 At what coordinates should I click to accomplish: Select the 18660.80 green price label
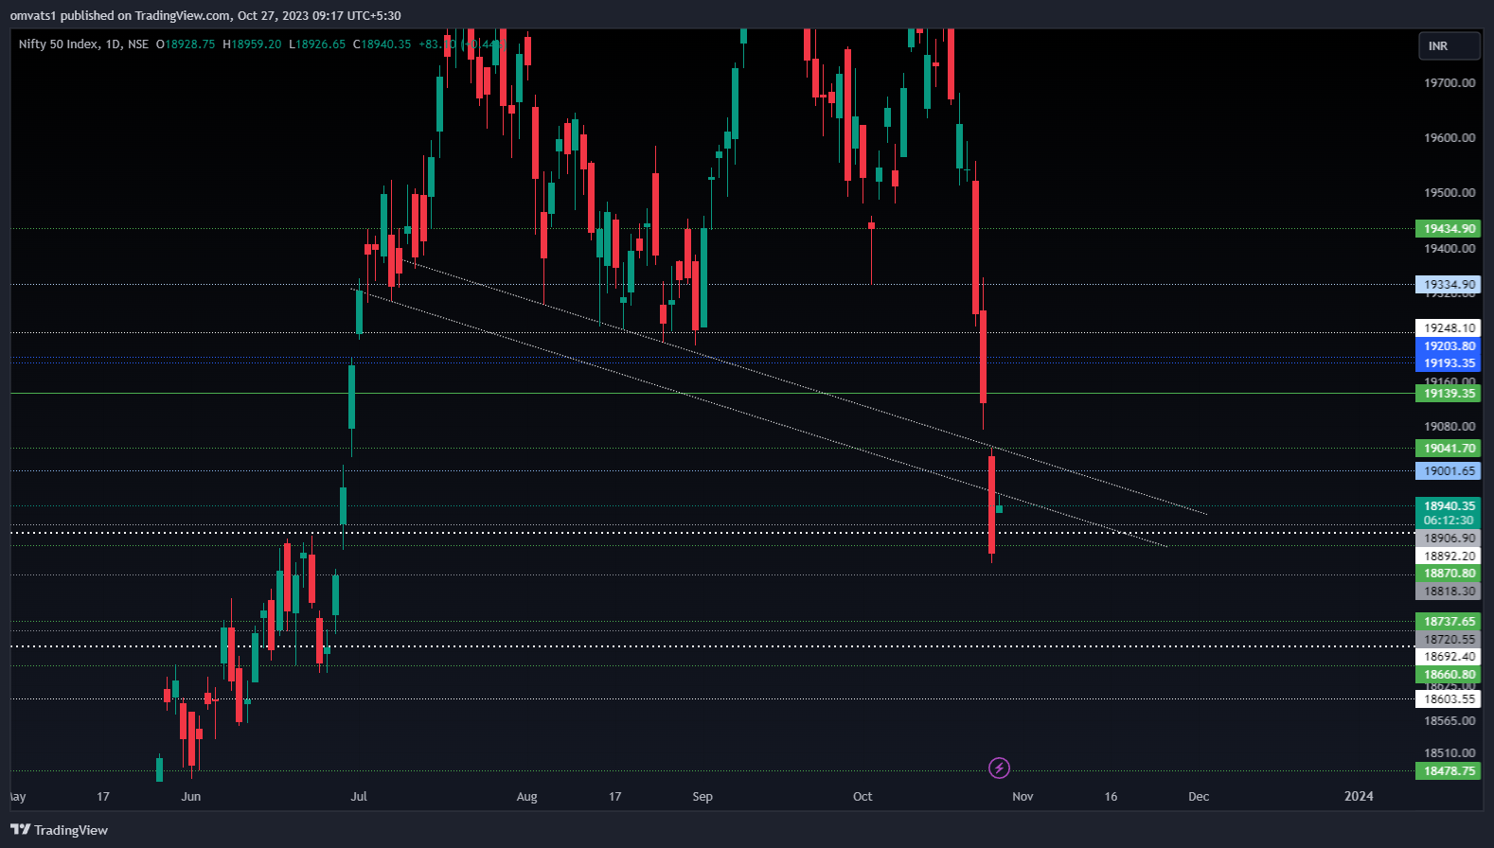(1449, 674)
